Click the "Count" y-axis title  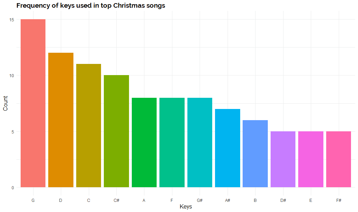[5, 104]
